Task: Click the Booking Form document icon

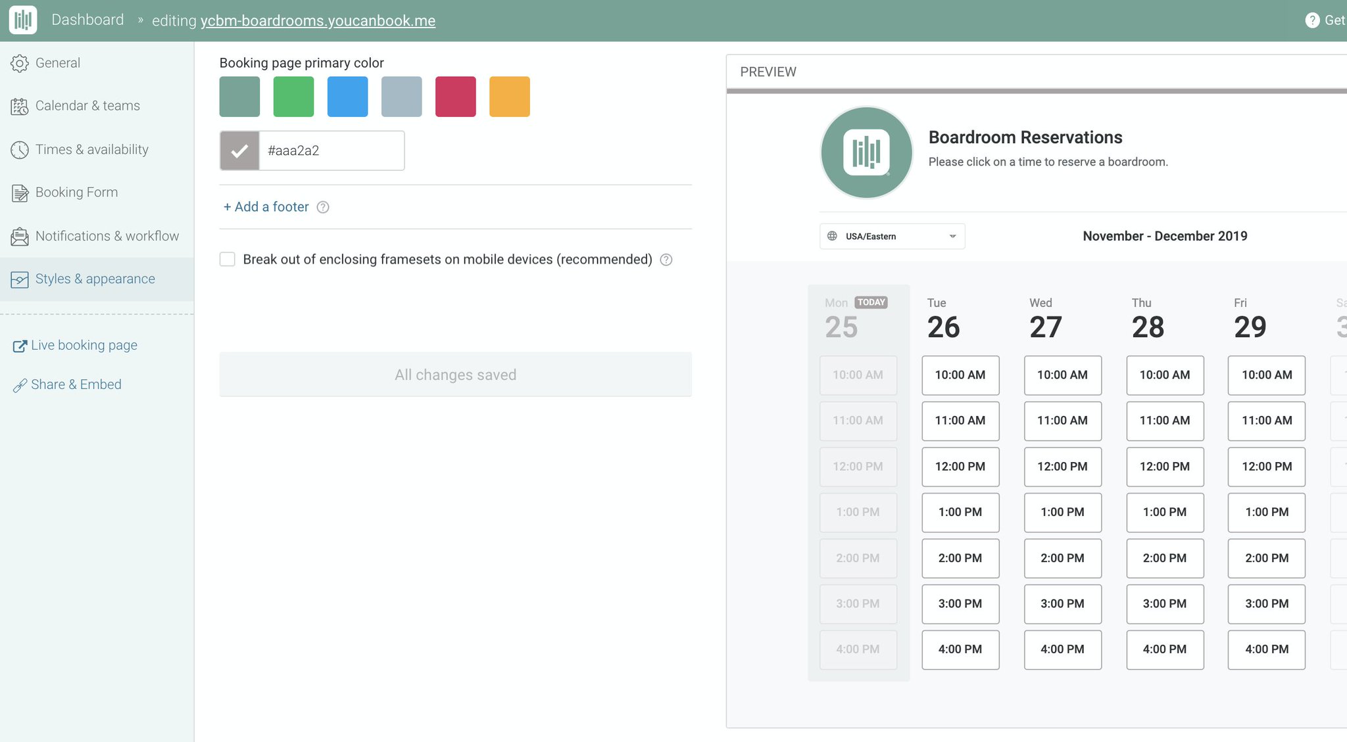Action: 20,193
